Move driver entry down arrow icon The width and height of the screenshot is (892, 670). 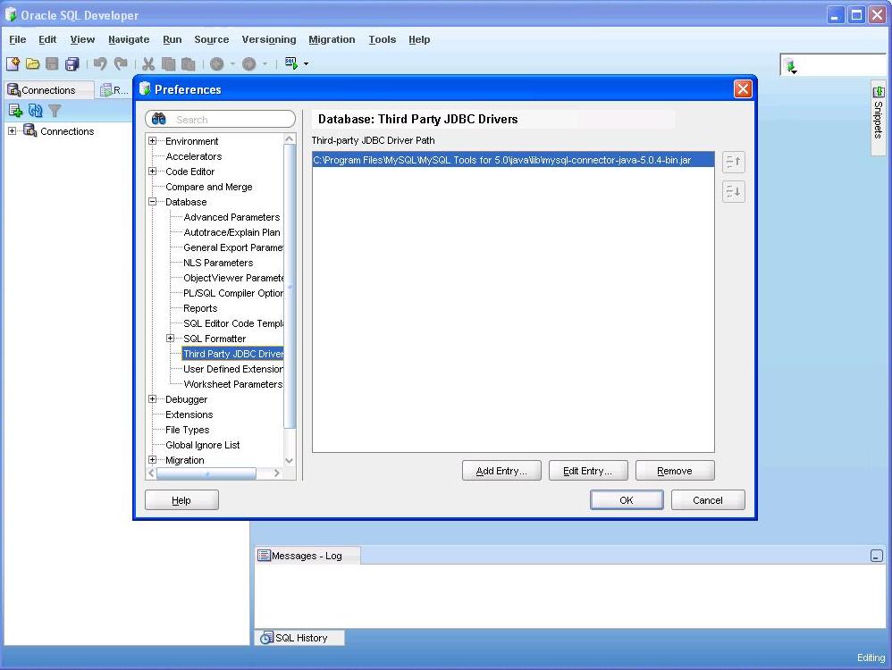[733, 192]
